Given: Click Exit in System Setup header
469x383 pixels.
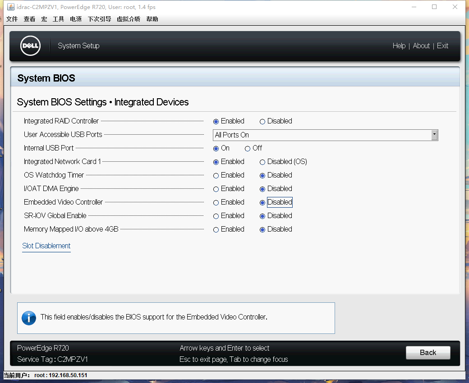Looking at the screenshot, I should pyautogui.click(x=442, y=46).
